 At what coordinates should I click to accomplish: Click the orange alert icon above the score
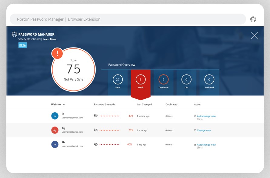click(57, 53)
